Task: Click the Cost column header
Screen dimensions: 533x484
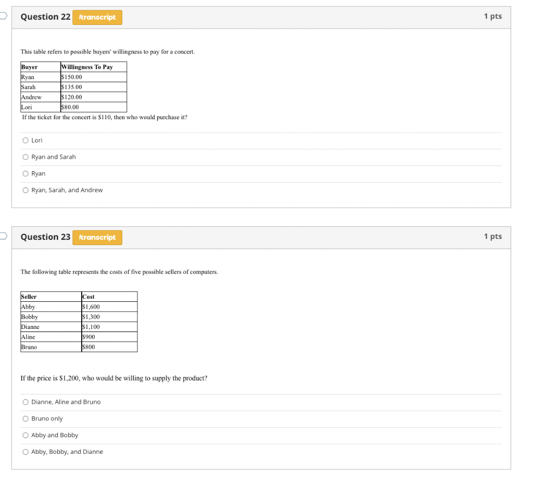Action: tap(109, 297)
